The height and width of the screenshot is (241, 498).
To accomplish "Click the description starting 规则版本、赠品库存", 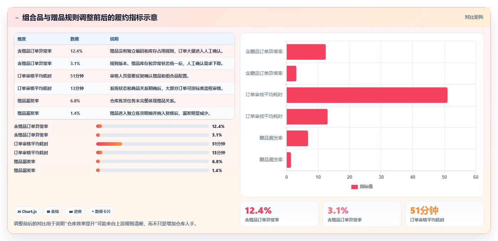I will point(167,64).
